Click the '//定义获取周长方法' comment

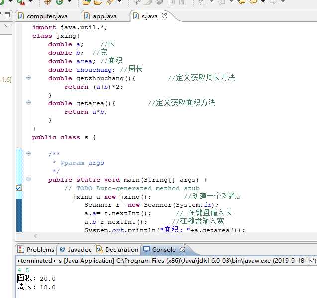pos(202,78)
